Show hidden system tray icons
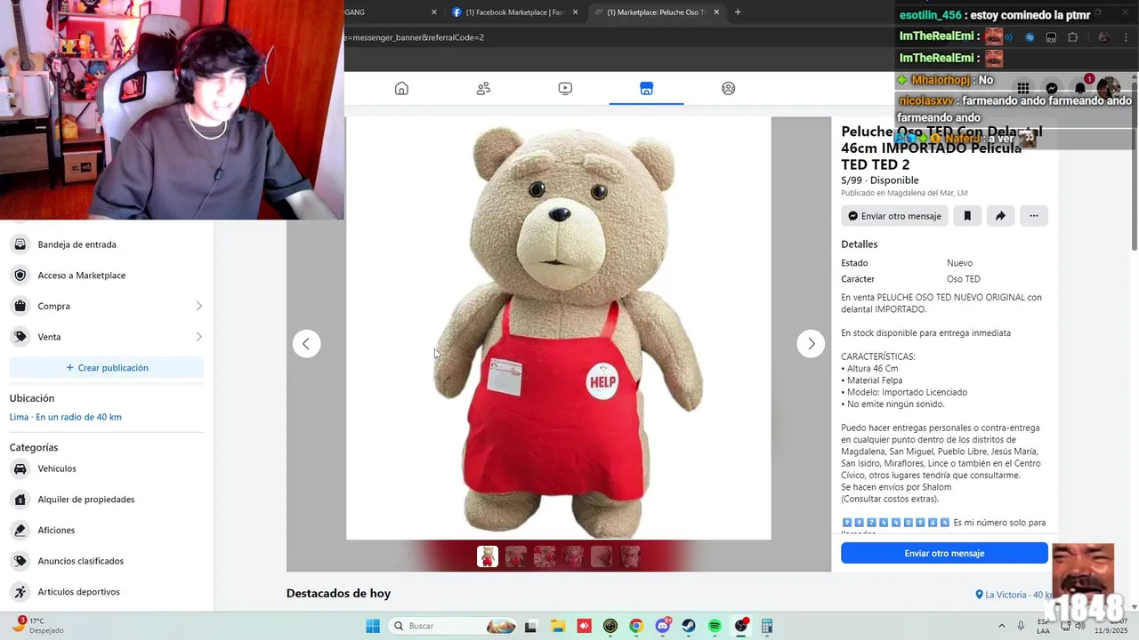This screenshot has width=1139, height=640. [1001, 626]
